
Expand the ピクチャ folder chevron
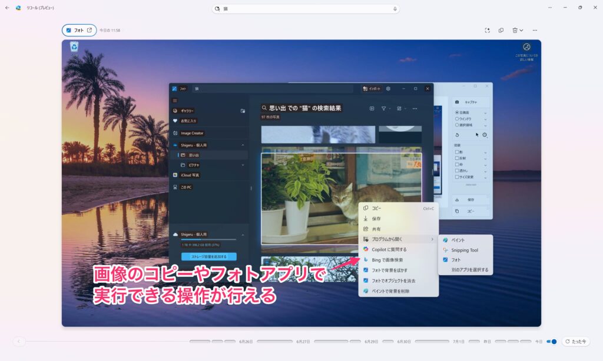[243, 165]
